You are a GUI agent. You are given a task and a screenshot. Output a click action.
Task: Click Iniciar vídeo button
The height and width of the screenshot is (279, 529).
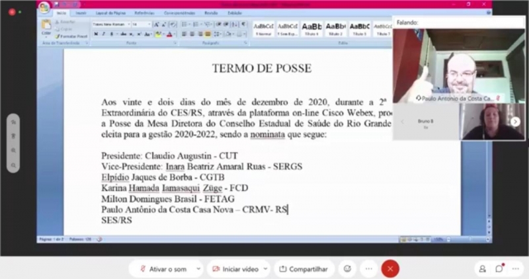(235, 269)
